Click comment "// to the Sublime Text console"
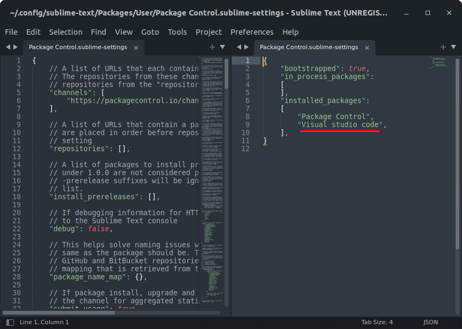This screenshot has height=329, width=462. [113, 221]
